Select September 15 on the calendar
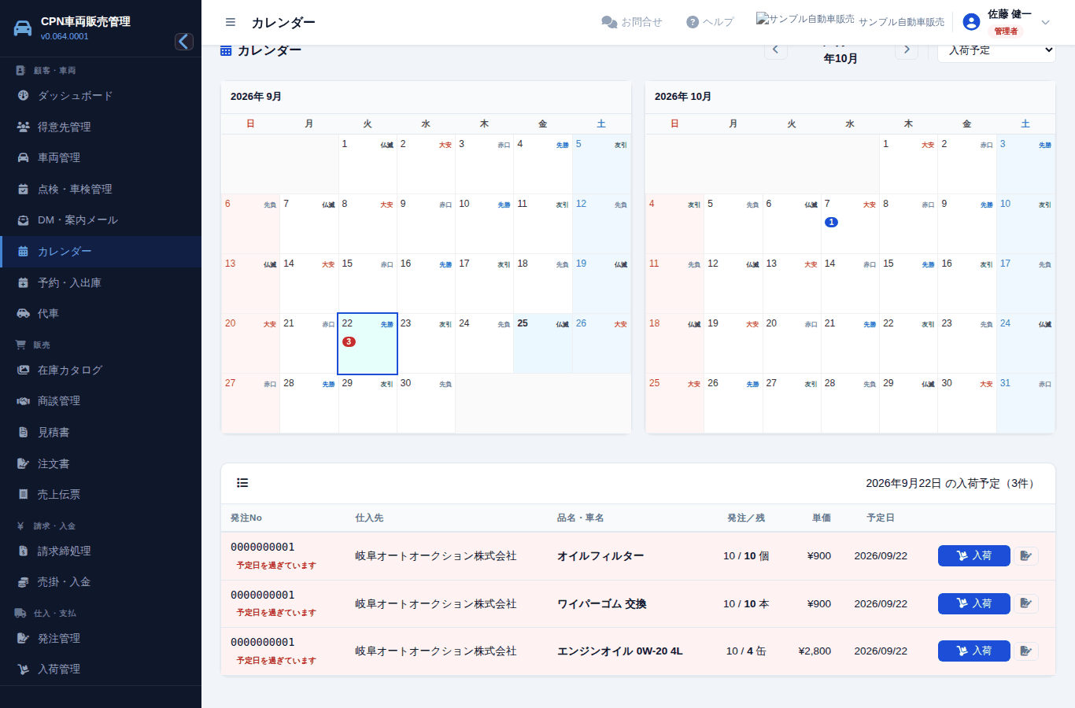The width and height of the screenshot is (1075, 708). (368, 284)
